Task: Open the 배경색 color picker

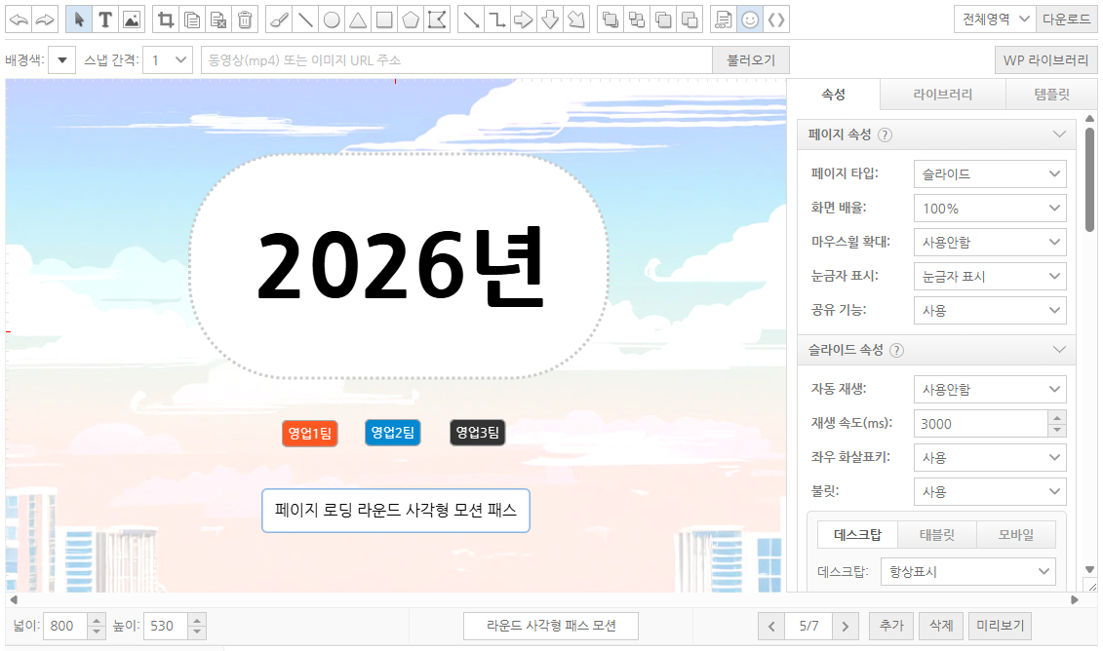Action: (61, 59)
